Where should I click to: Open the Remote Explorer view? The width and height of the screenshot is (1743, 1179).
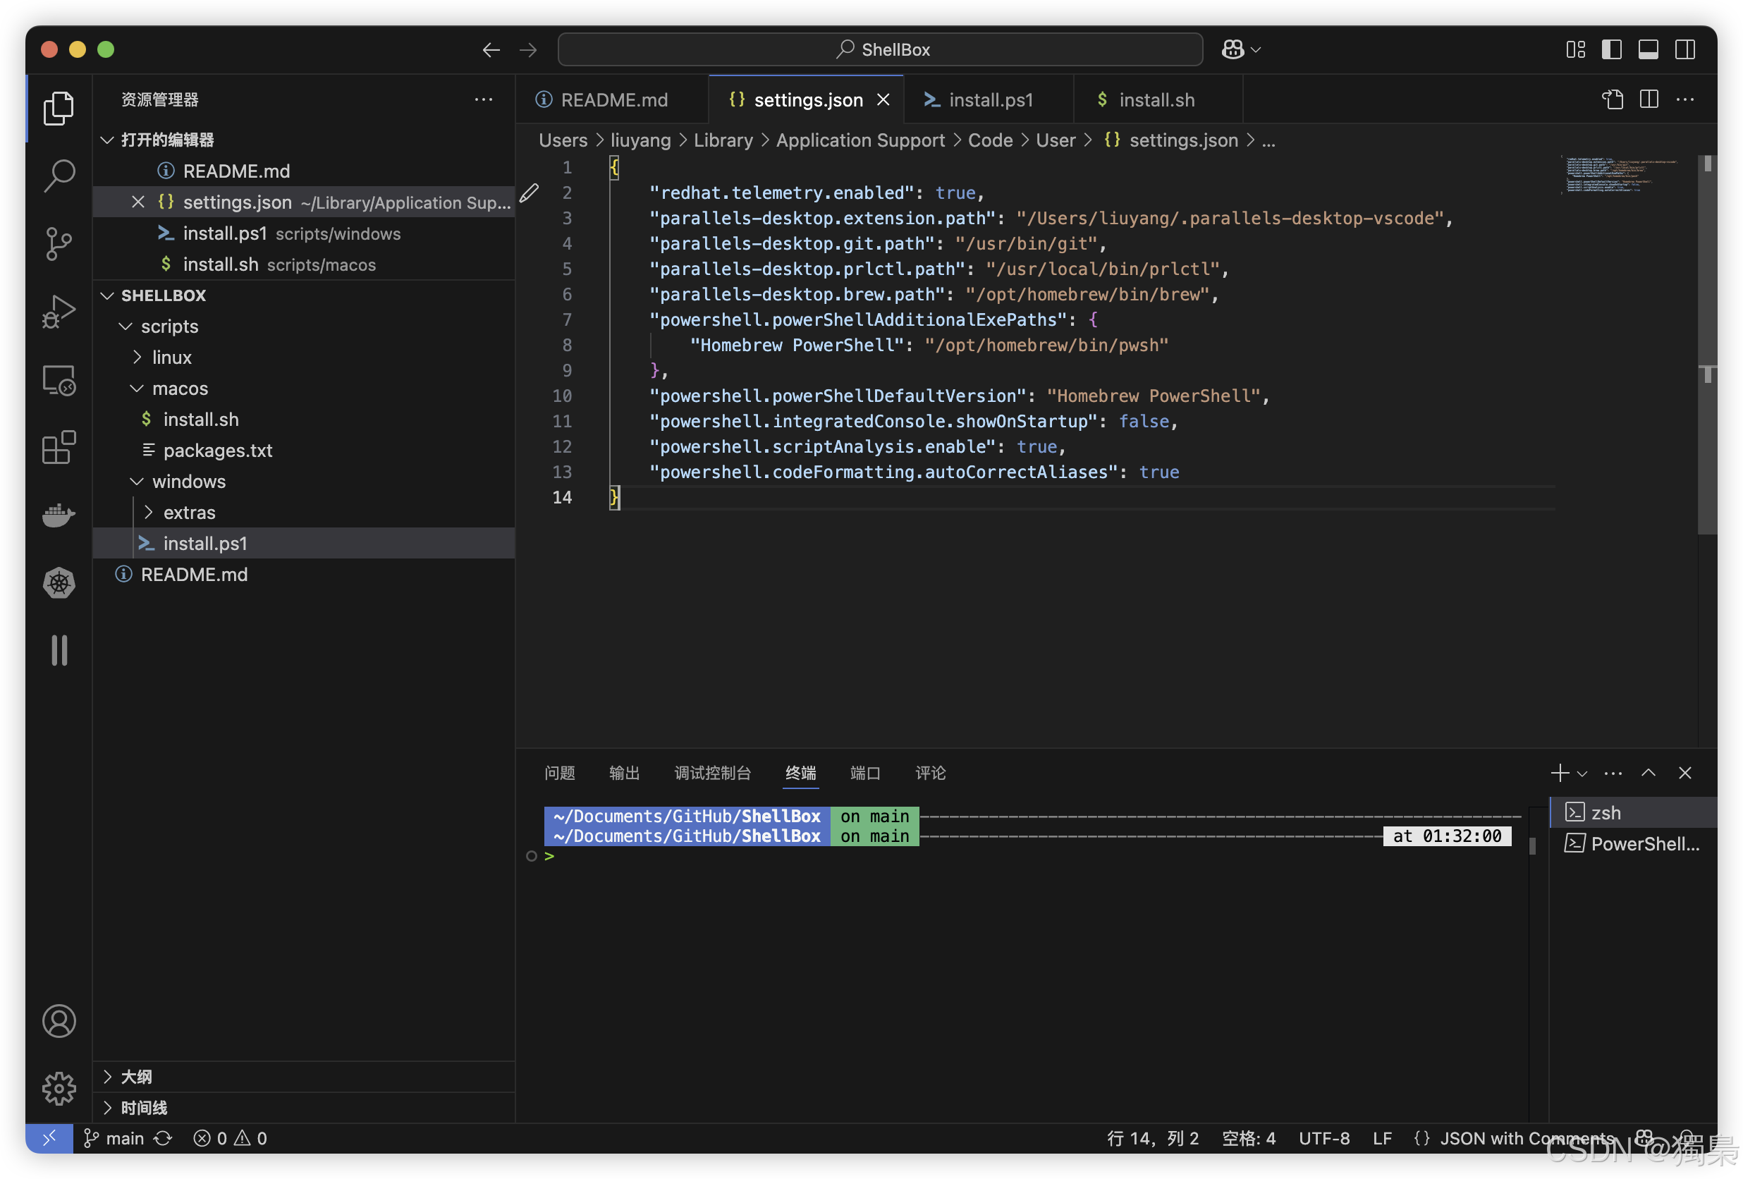coord(59,381)
